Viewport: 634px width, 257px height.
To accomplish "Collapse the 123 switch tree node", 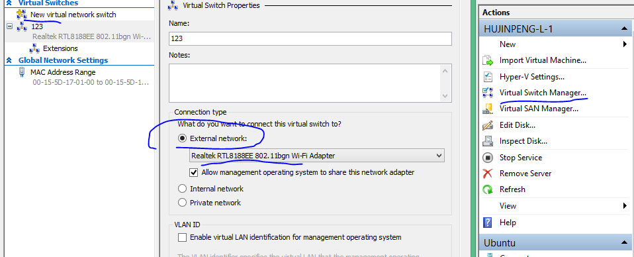I will [9, 26].
